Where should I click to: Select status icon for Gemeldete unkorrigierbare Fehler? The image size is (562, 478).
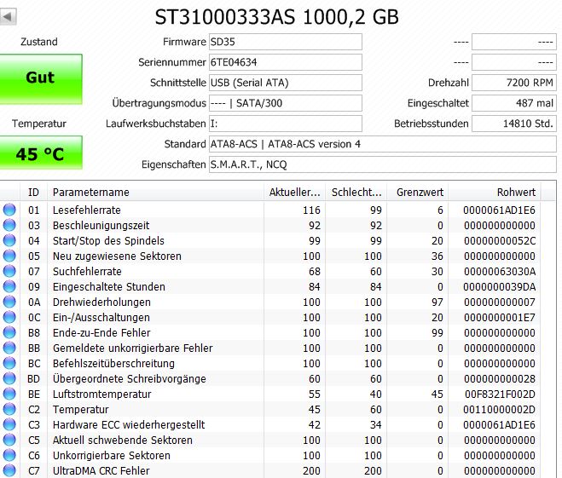pos(9,348)
